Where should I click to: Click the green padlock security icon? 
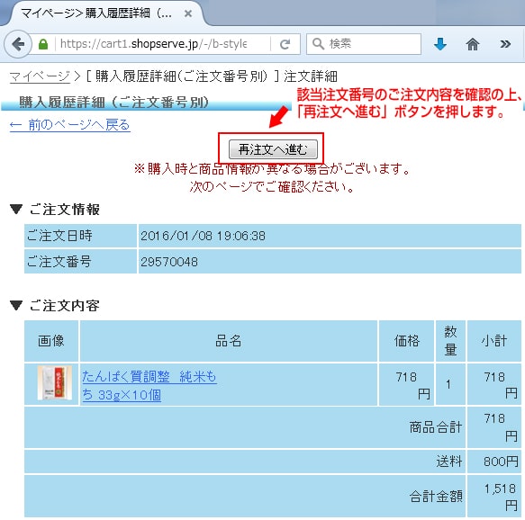[x=43, y=44]
